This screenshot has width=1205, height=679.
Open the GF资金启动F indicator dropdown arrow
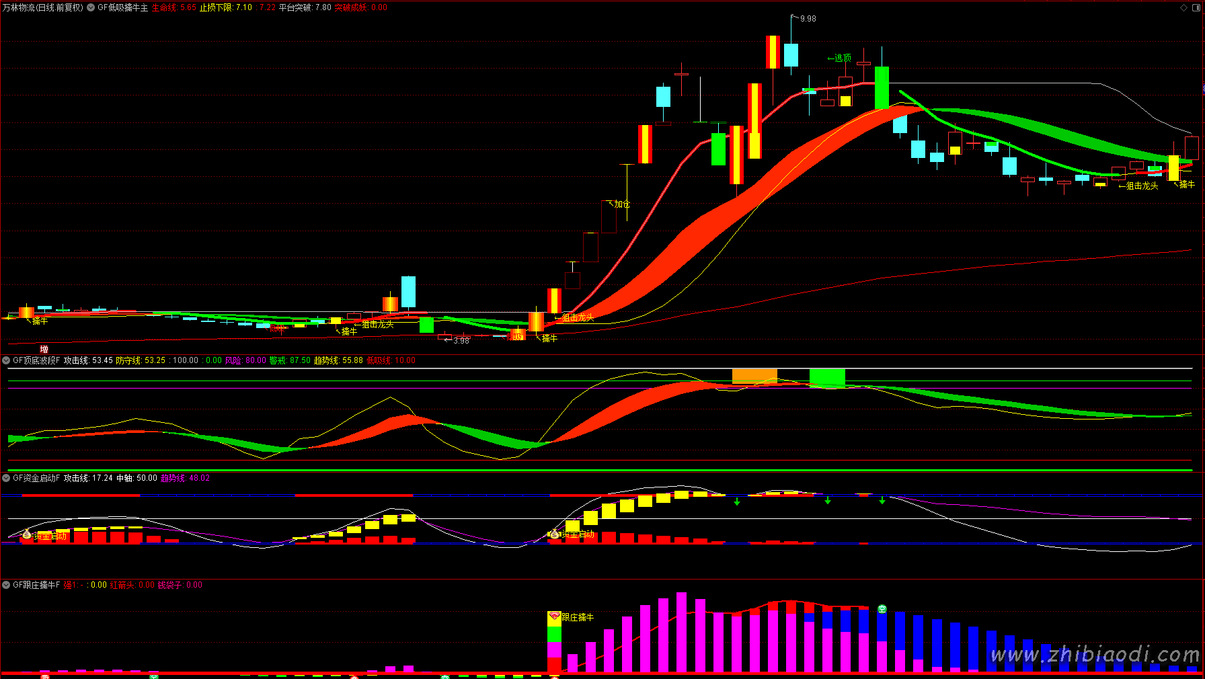coord(6,478)
